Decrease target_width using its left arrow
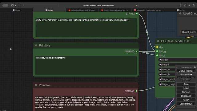The width and height of the screenshot is (197, 111). point(160,79)
